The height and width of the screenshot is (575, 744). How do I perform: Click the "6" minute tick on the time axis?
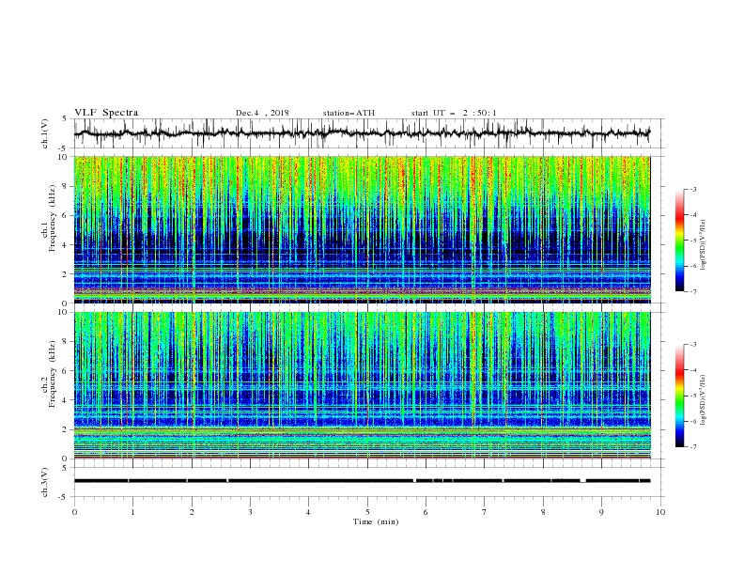(x=426, y=512)
